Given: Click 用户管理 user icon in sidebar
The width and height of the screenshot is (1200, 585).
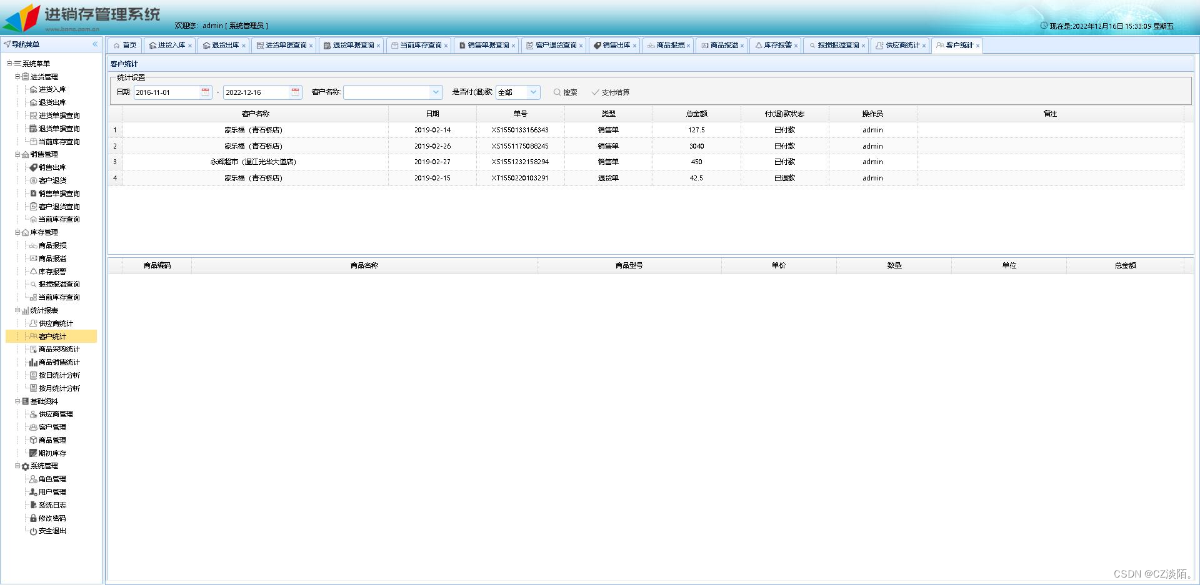Looking at the screenshot, I should 34,492.
